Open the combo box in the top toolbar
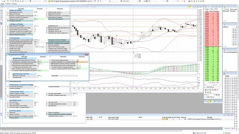The image size is (239, 134). (x=131, y=1)
